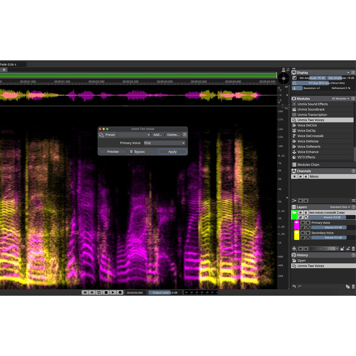The image size is (356, 356).
Task: Click the Voice DeNoise module icon
Action: [294, 141]
